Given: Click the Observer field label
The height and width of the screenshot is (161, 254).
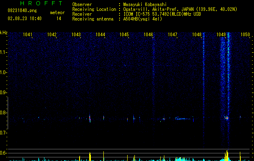Looking at the screenshot, I should pos(82,4).
